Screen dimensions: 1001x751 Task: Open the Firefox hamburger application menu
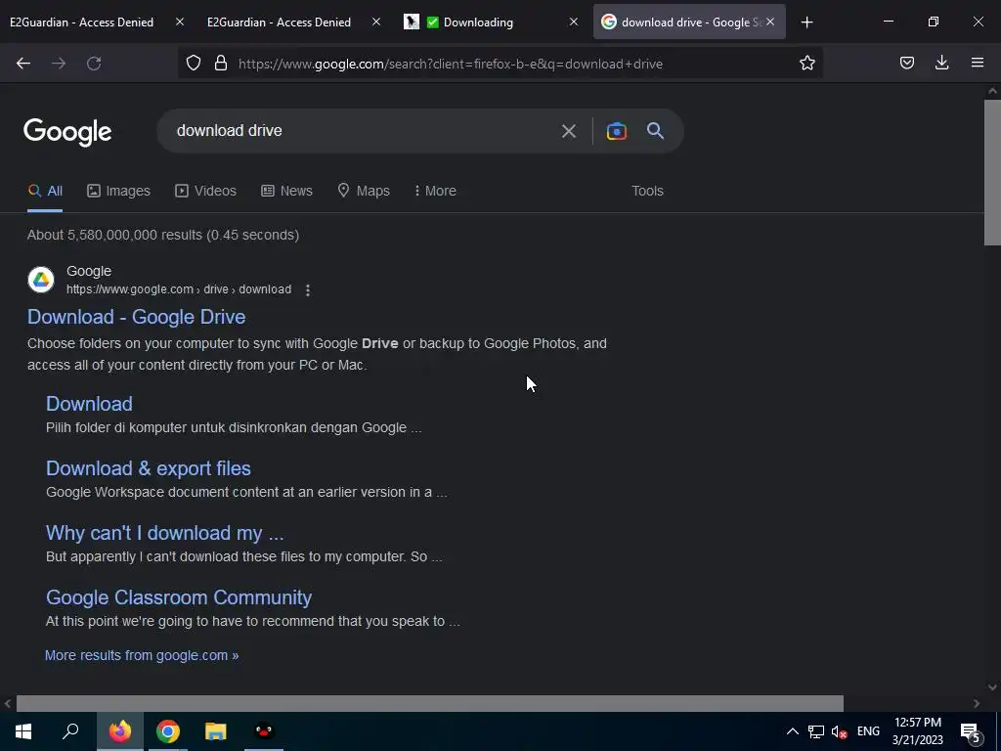click(x=978, y=63)
